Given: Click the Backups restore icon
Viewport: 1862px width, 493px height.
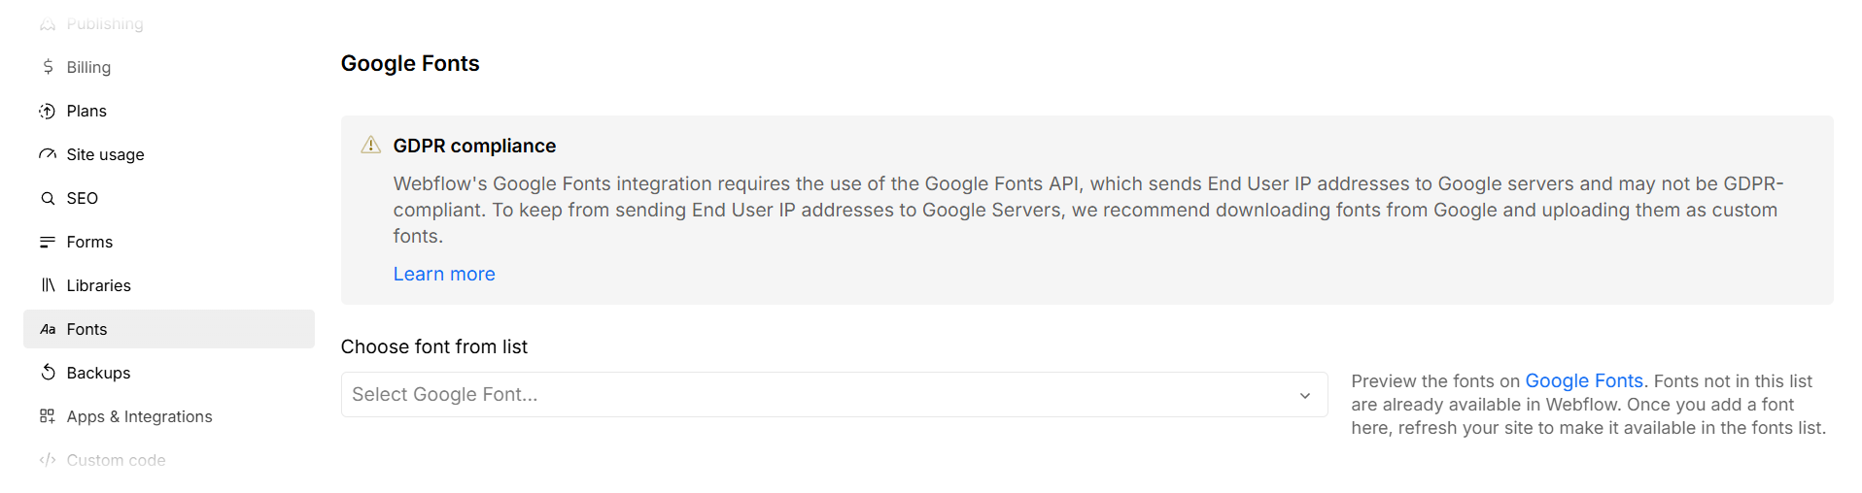Looking at the screenshot, I should pos(48,373).
